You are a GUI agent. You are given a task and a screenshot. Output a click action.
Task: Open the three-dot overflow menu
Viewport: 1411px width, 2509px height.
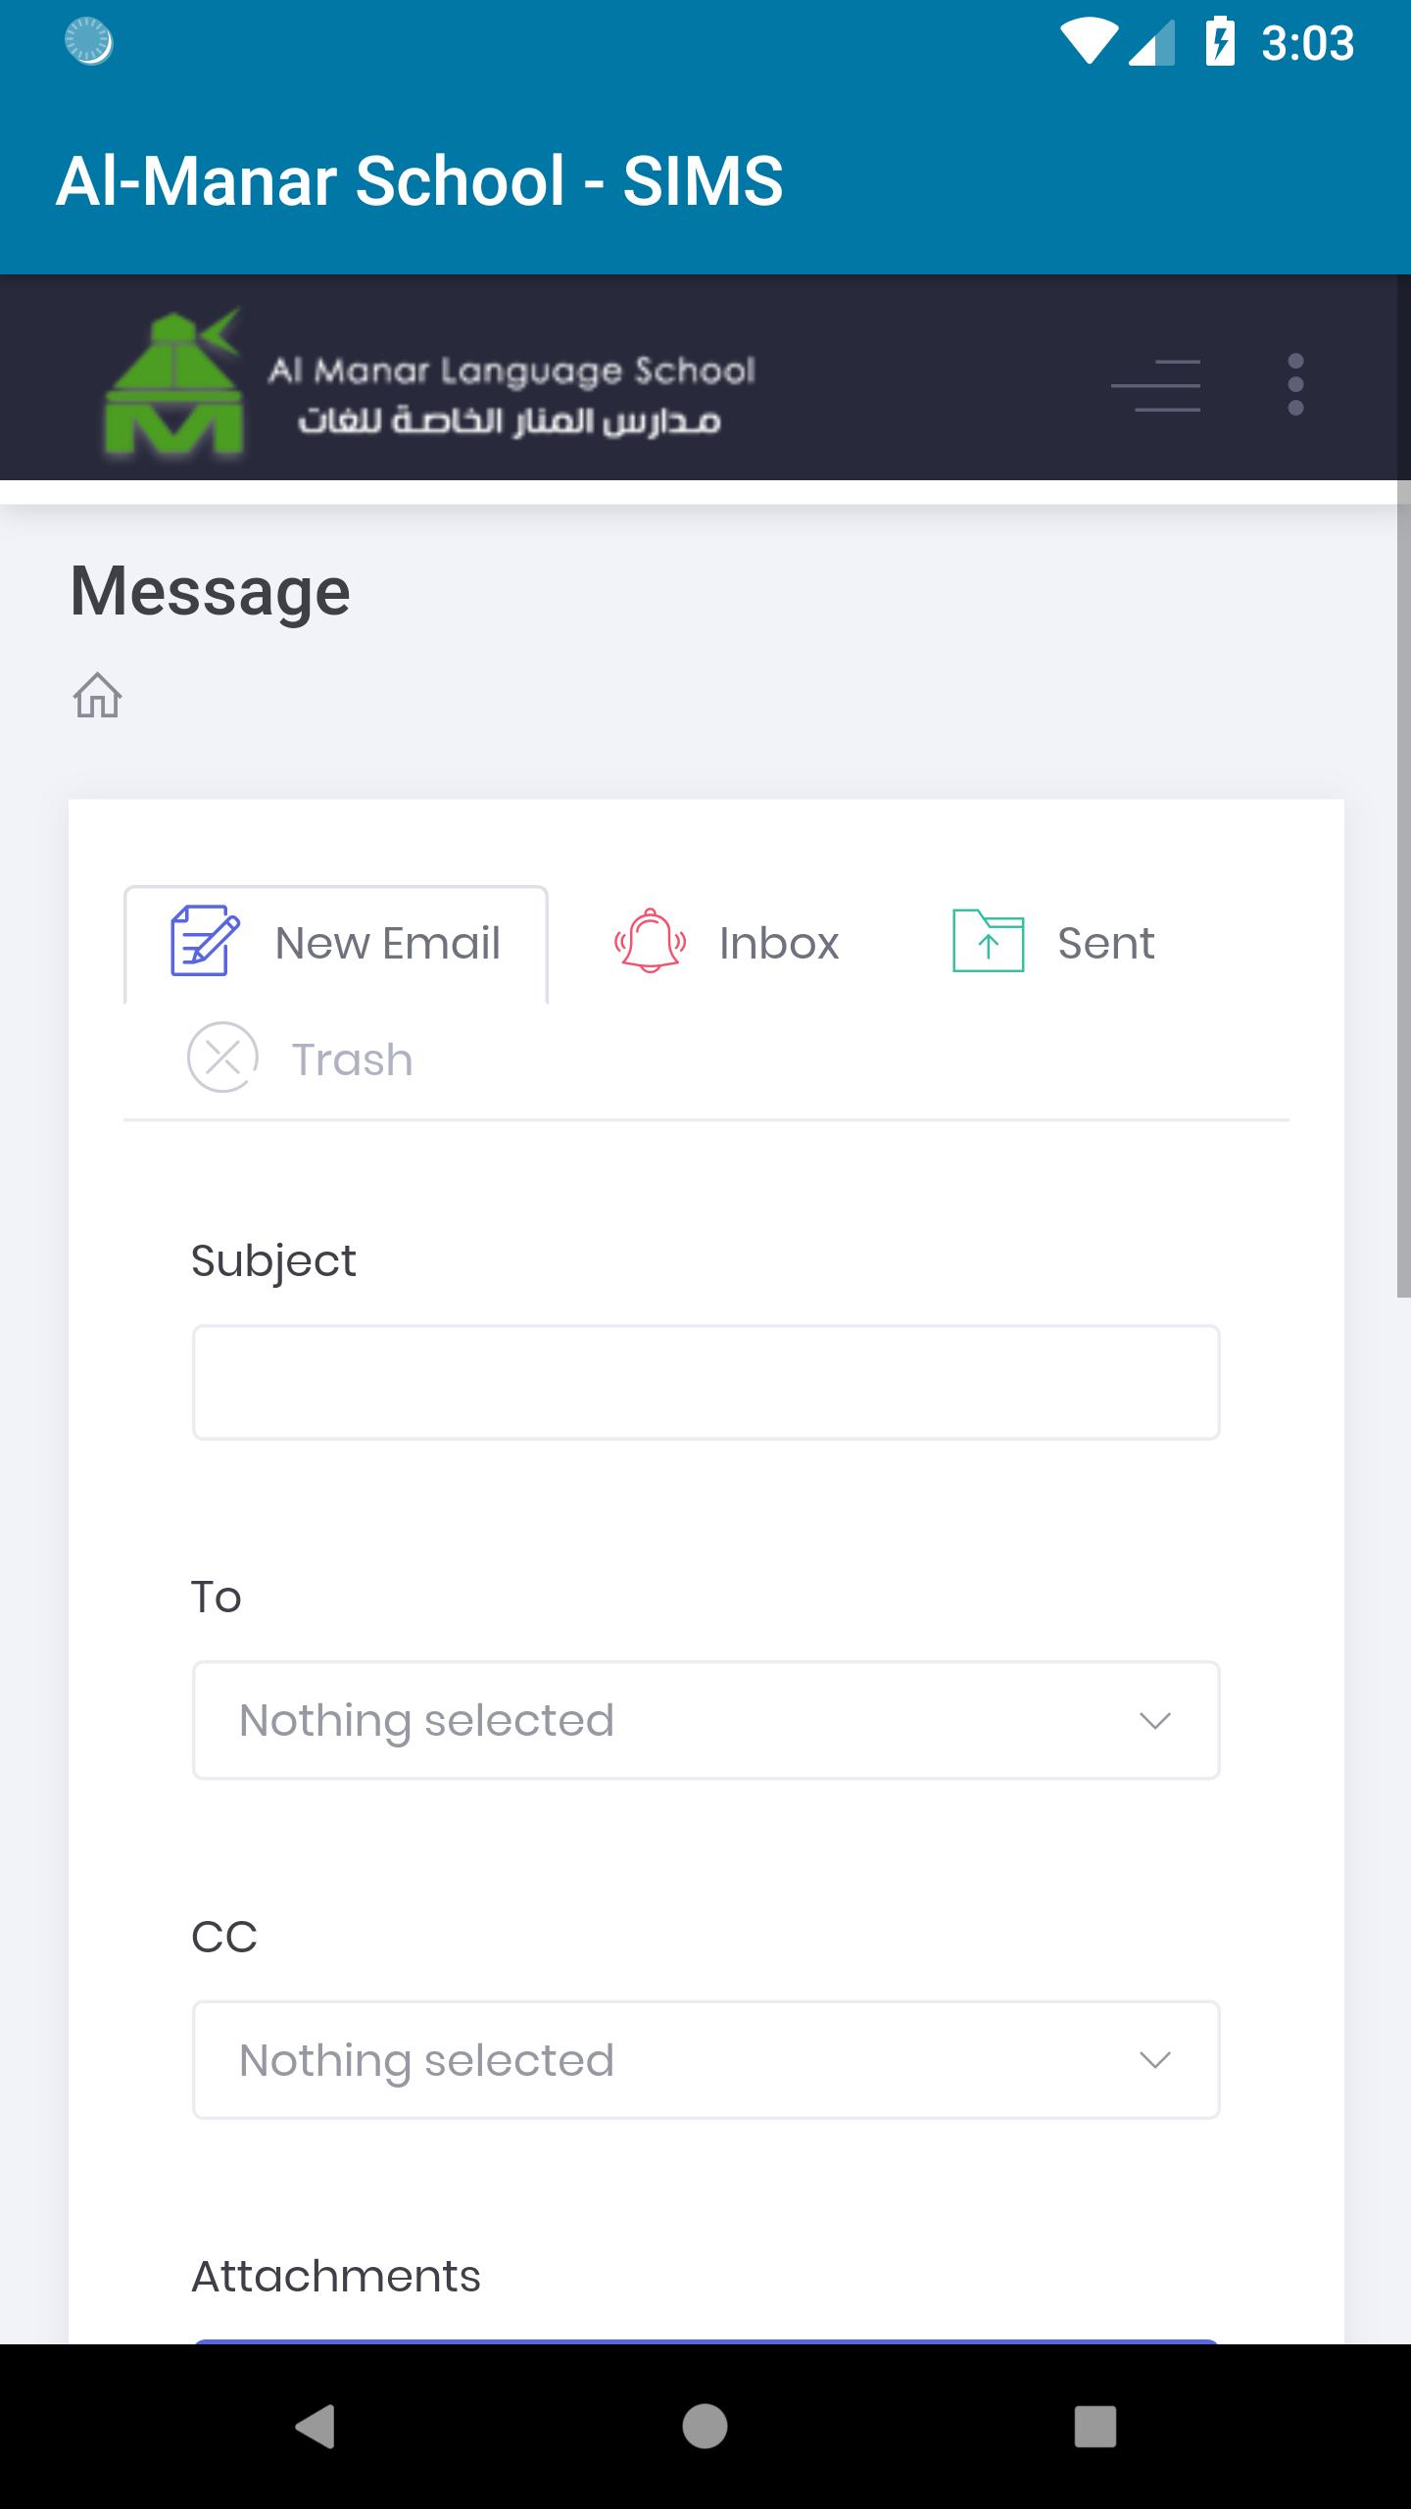coord(1295,384)
